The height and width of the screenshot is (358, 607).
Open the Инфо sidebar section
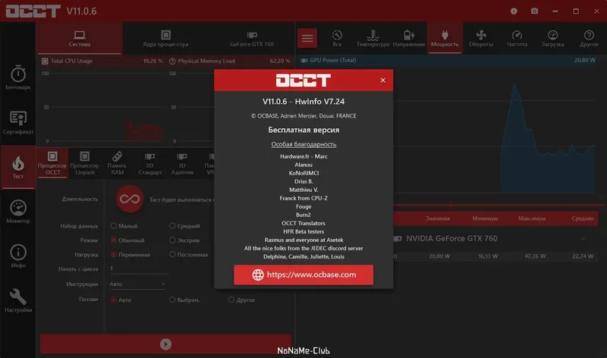(17, 256)
